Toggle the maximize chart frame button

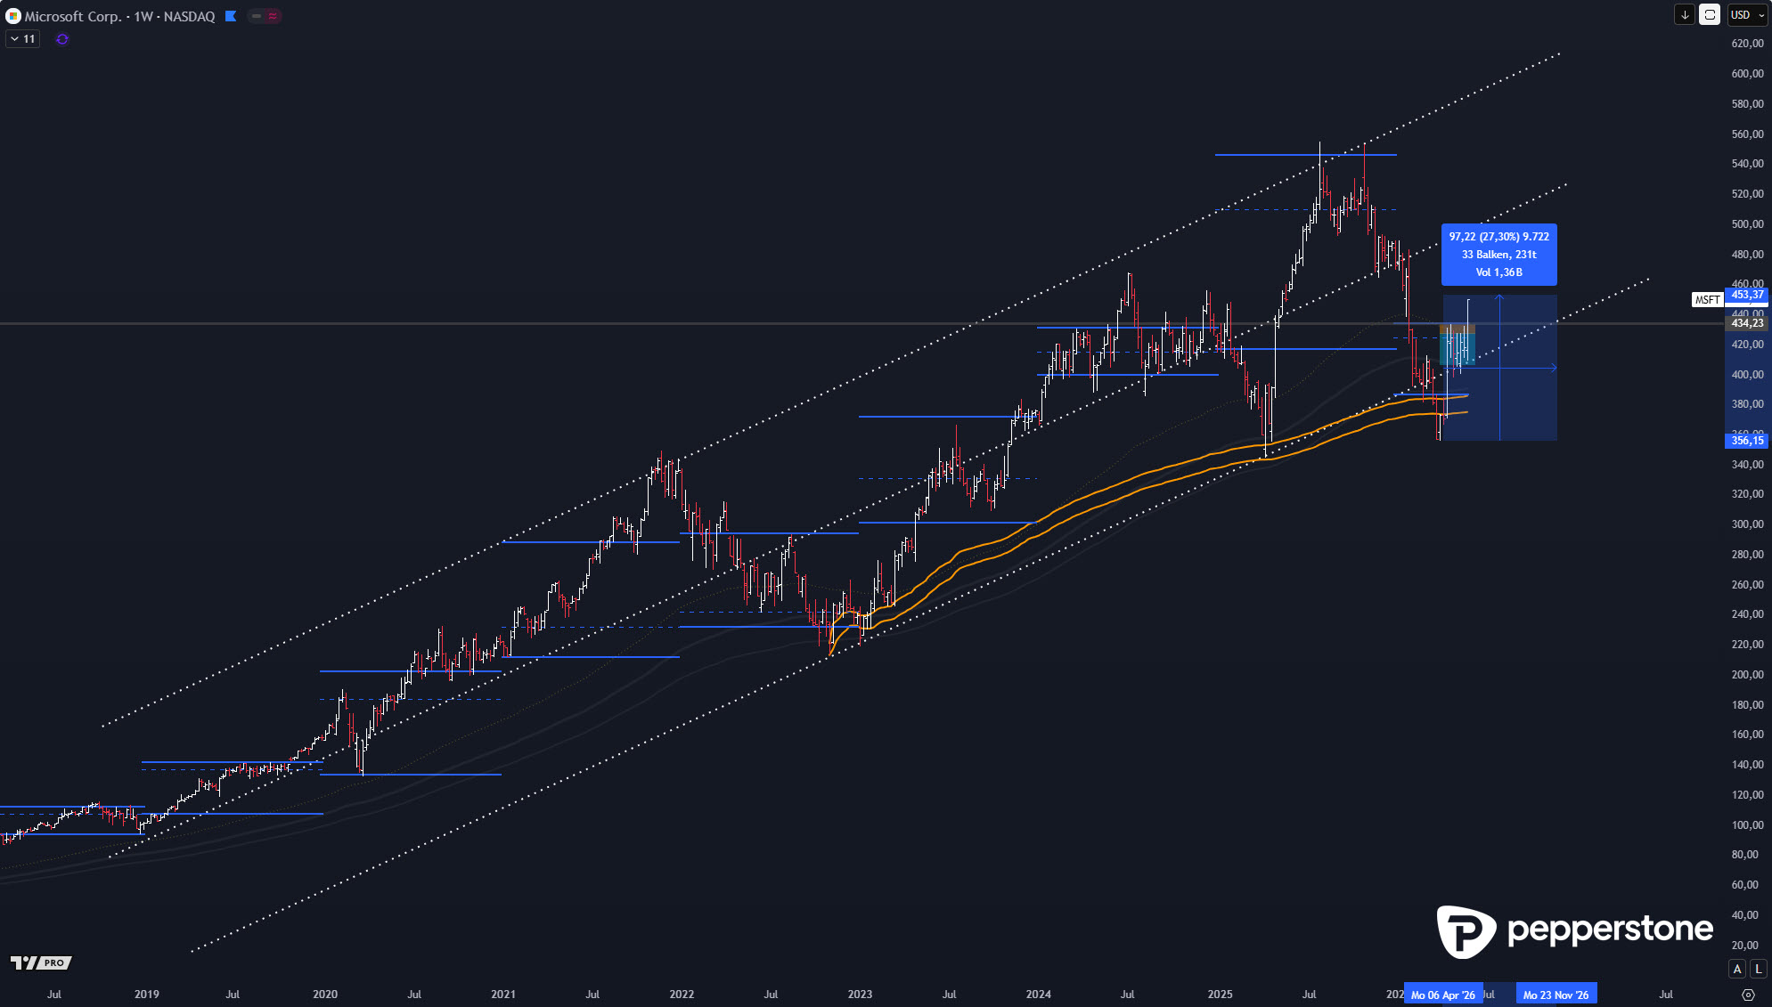1710,14
